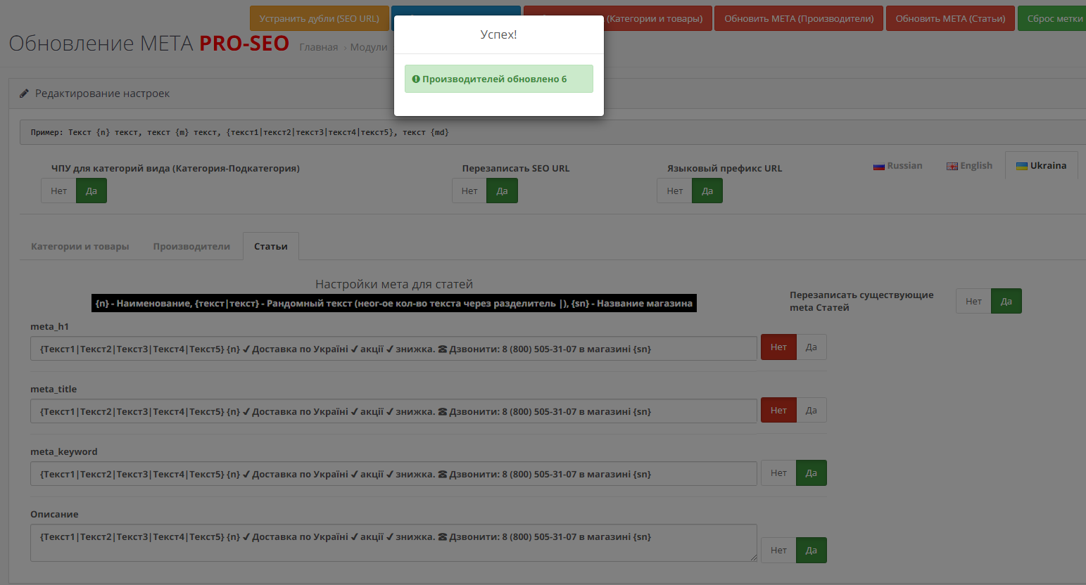Click the Описание textarea resize handle
This screenshot has width=1086, height=585.
(753, 558)
